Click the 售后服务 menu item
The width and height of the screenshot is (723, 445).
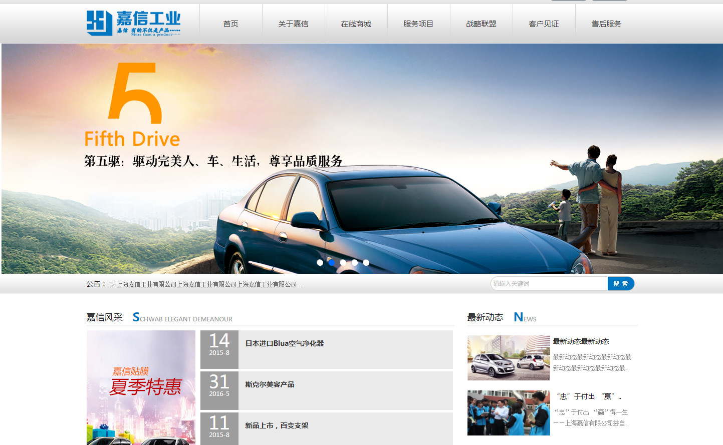coord(606,24)
